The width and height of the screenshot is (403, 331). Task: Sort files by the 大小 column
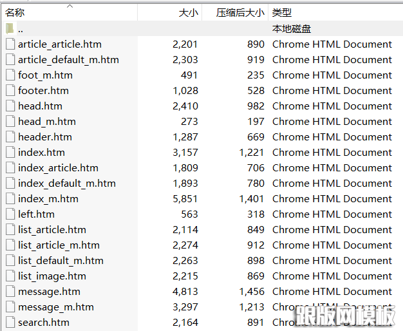pyautogui.click(x=188, y=13)
